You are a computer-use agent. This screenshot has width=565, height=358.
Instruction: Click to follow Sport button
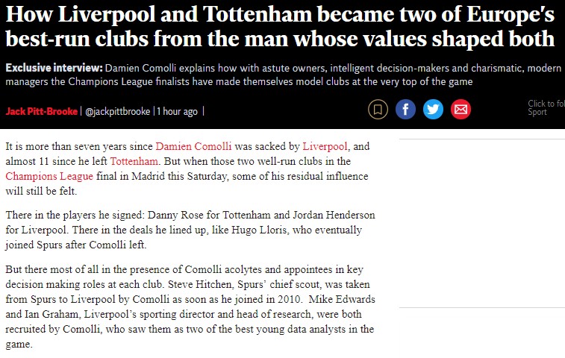546,107
